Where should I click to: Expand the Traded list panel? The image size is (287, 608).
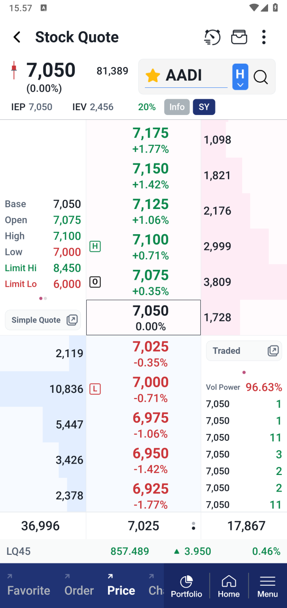[x=244, y=351]
